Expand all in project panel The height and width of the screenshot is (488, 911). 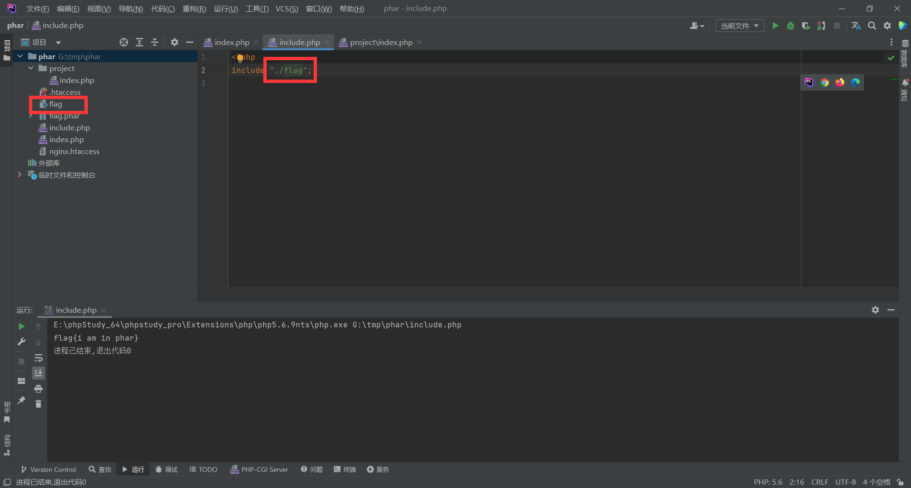click(139, 42)
